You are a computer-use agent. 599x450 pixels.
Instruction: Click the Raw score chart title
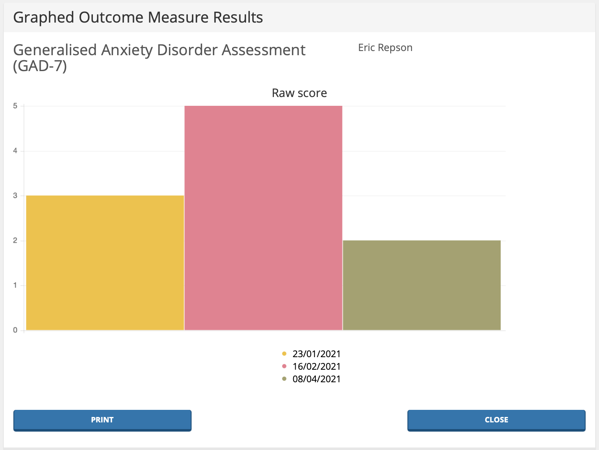click(x=299, y=93)
